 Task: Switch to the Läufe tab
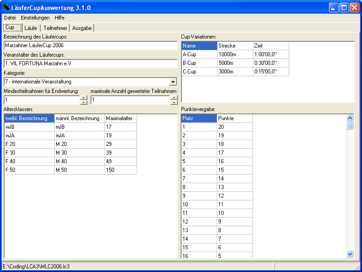click(x=31, y=28)
